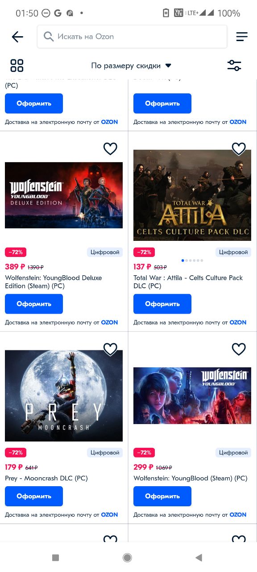Focus the 'Искать на Ozon' search field

pyautogui.click(x=132, y=37)
